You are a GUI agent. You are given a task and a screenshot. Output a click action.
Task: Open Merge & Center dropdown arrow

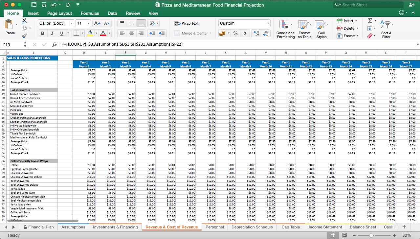210,33
